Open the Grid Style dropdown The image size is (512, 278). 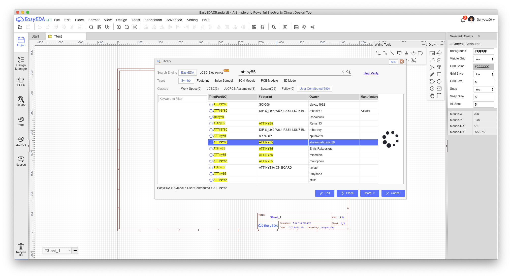pos(484,74)
